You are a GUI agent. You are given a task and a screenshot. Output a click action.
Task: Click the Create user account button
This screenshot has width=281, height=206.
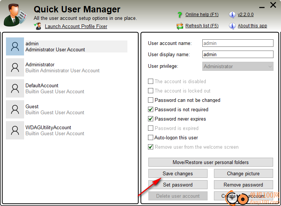point(244,196)
